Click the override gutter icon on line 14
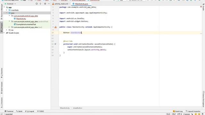Viewport: 205px width, 115px height. pos(55,44)
